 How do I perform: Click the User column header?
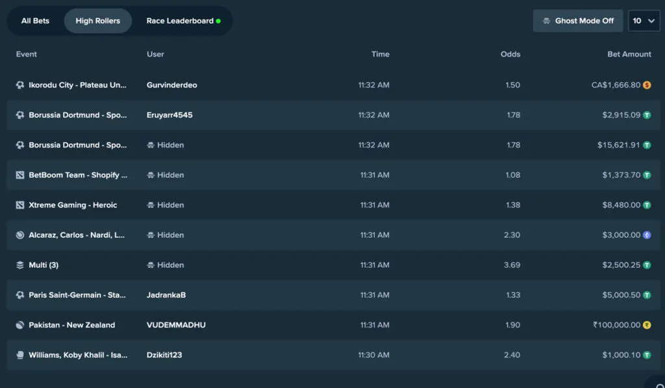point(155,55)
